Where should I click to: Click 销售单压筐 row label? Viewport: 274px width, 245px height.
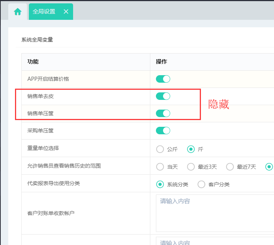click(40, 113)
